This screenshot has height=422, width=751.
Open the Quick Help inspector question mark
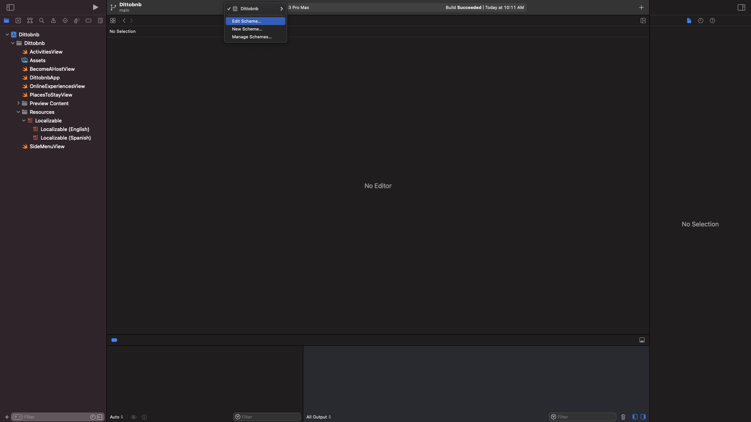click(x=712, y=20)
